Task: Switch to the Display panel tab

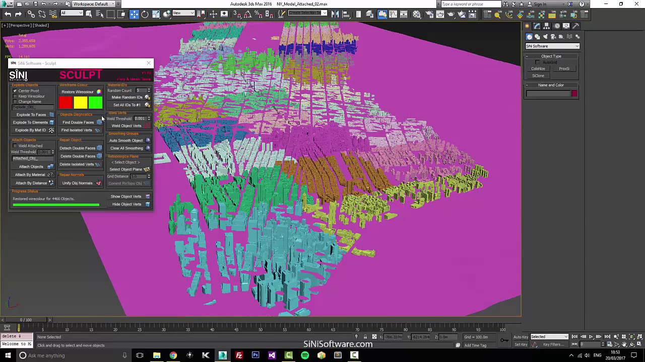Action: point(566,26)
